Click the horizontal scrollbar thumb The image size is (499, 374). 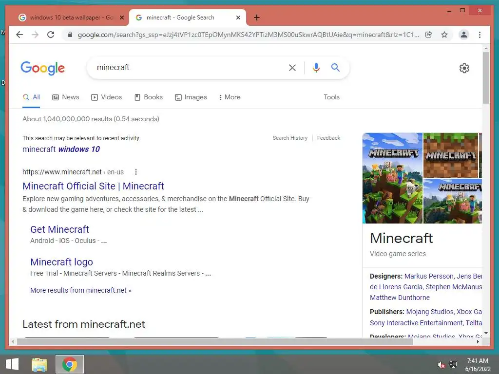click(215, 341)
